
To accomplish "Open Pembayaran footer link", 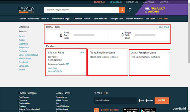I will (x=23, y=100).
